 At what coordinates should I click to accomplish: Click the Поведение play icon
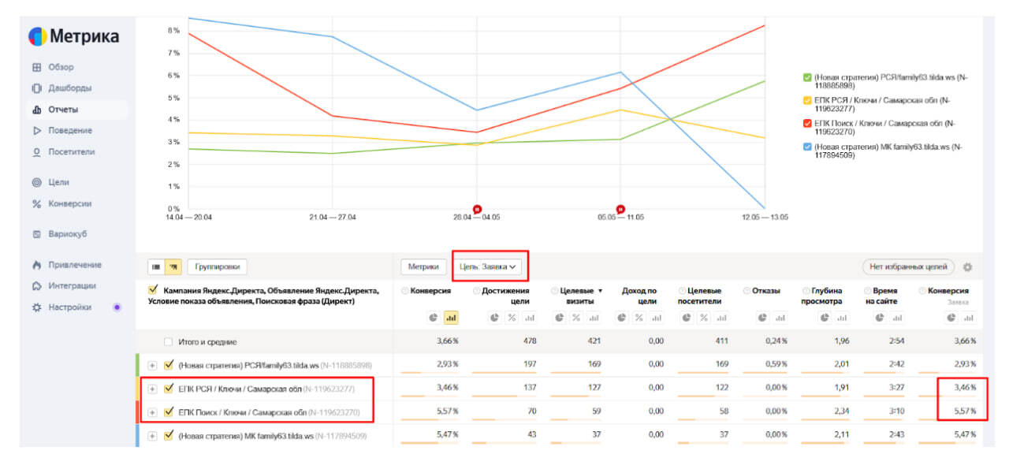click(36, 131)
